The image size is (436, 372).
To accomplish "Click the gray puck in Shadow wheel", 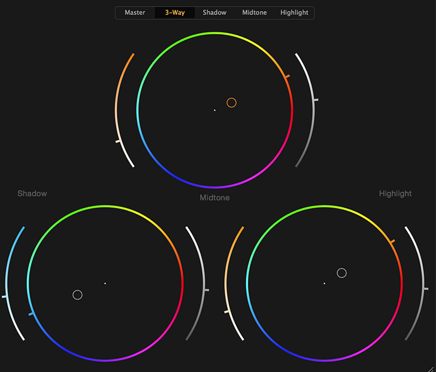I will click(x=77, y=295).
